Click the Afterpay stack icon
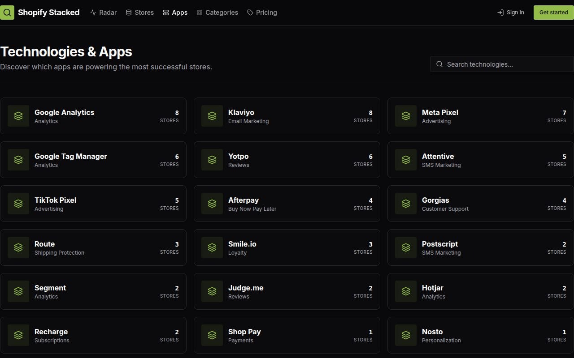The width and height of the screenshot is (574, 358). pos(212,204)
